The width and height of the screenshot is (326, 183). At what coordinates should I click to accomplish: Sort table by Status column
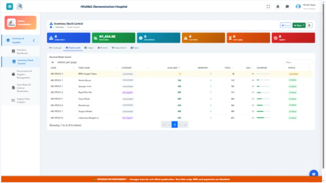(x=299, y=68)
